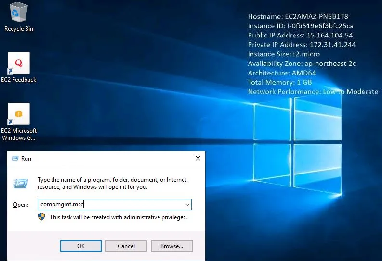Click the EC2 Feedback text label

click(x=19, y=80)
